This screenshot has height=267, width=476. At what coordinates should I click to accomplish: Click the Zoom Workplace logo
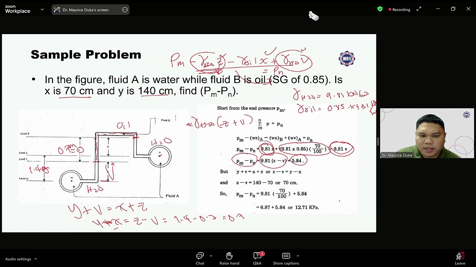point(17,10)
